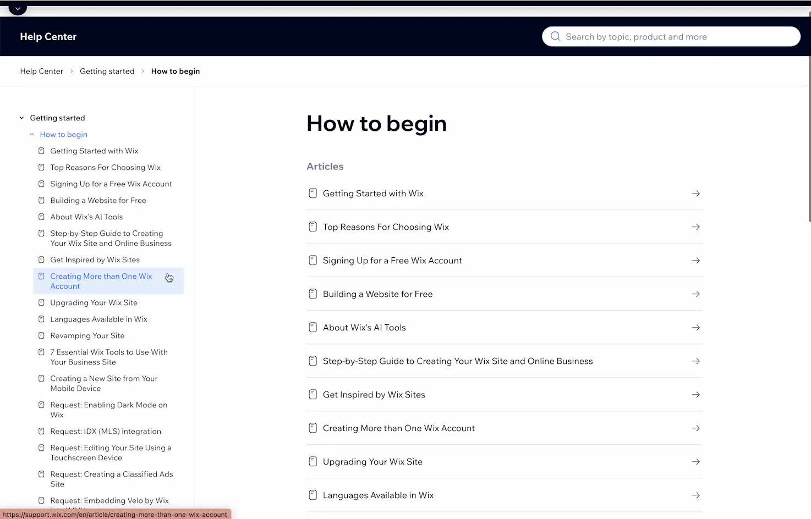Viewport: 811px width, 519px height.
Task: Click document icon on main Upgrading Your Wix Site row
Action: tap(313, 462)
